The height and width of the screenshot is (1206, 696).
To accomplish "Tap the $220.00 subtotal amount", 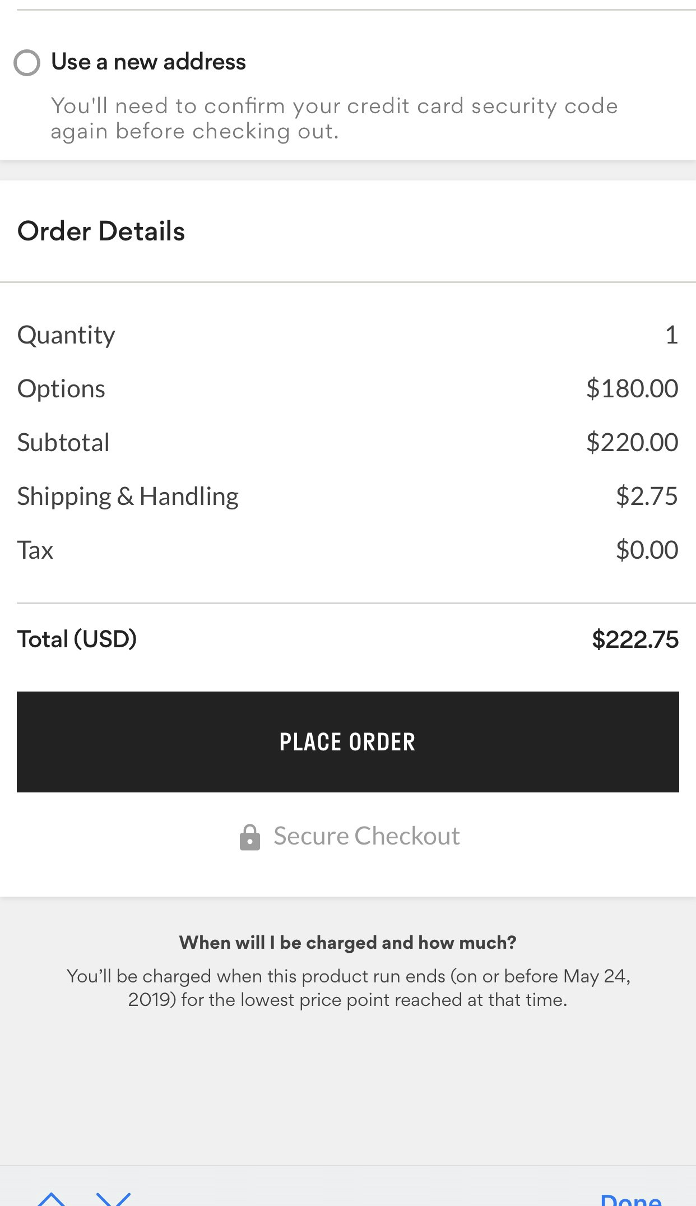I will pos(632,443).
